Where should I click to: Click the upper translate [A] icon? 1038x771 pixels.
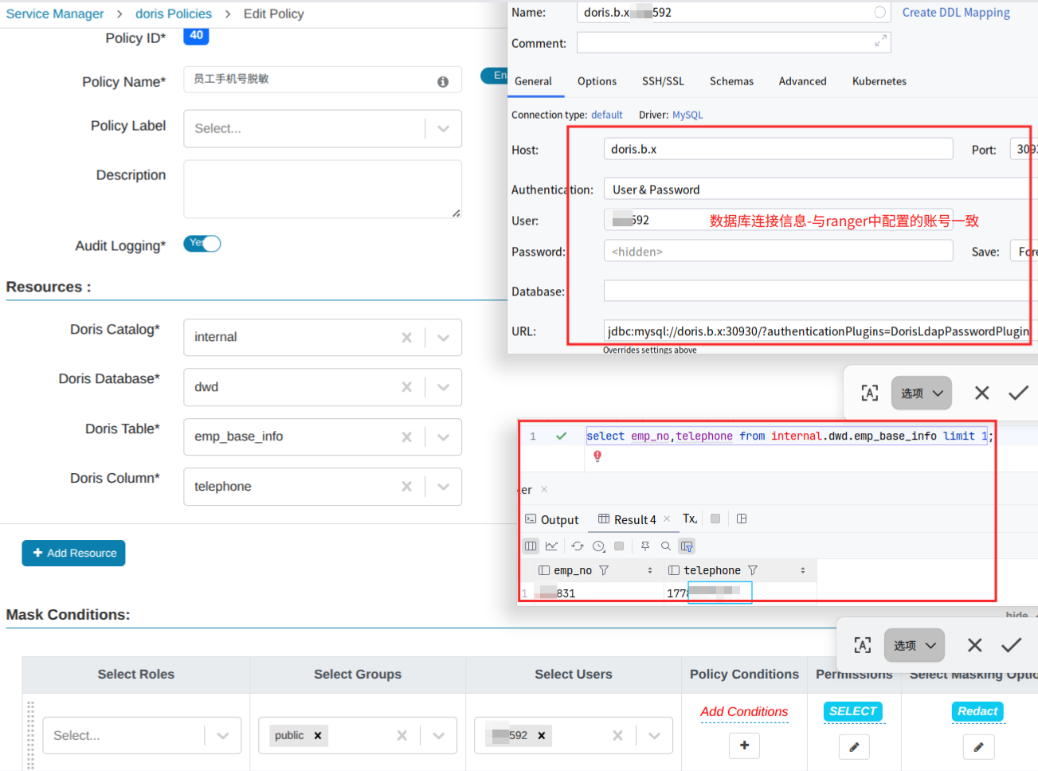coord(870,393)
